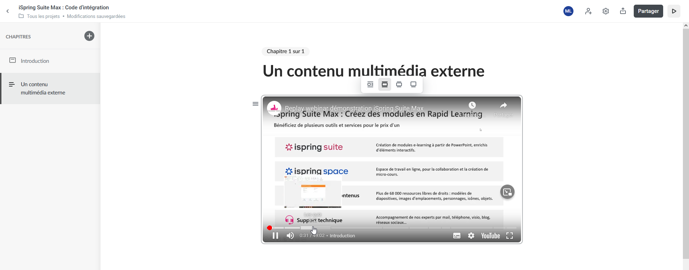Open the Introduction chapter in the sidebar
689x270 pixels.
coord(35,61)
